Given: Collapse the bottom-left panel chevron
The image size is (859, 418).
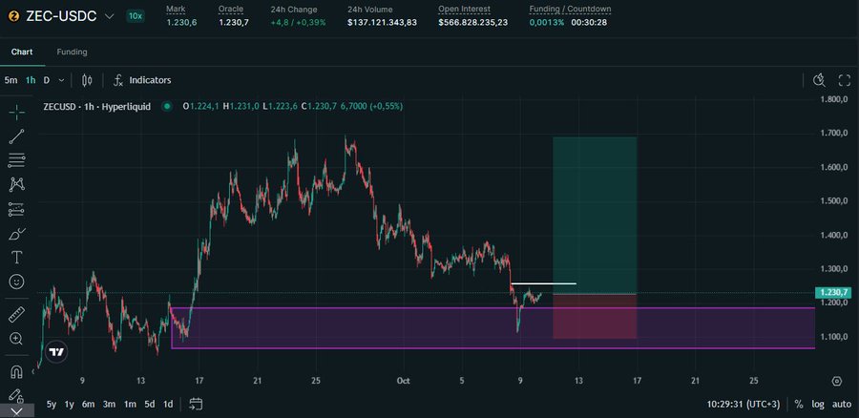Looking at the screenshot, I should pos(17,411).
